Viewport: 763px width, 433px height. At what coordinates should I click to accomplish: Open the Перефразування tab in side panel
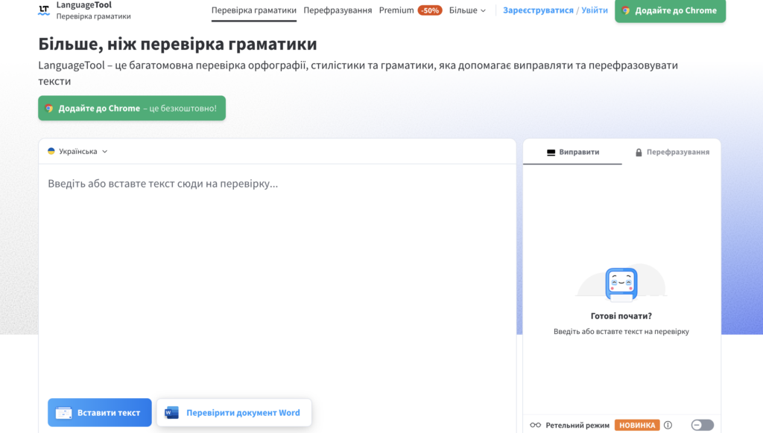coord(671,152)
